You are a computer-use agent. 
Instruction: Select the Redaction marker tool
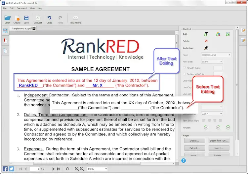206,48
